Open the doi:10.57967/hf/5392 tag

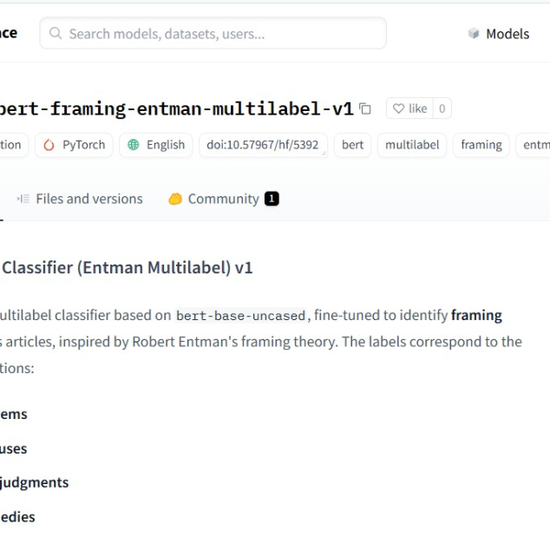pos(262,145)
